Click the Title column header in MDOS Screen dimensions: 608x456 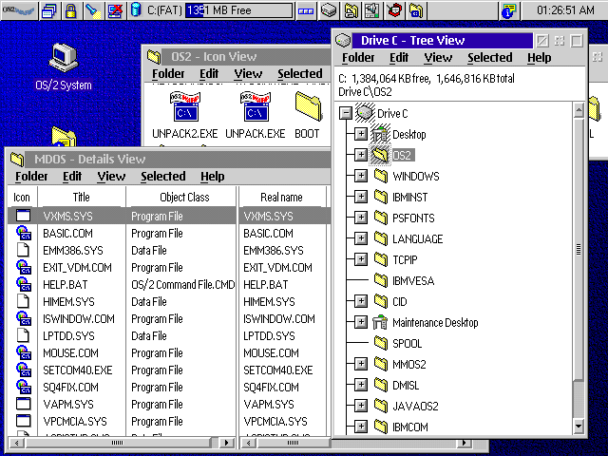point(82,197)
